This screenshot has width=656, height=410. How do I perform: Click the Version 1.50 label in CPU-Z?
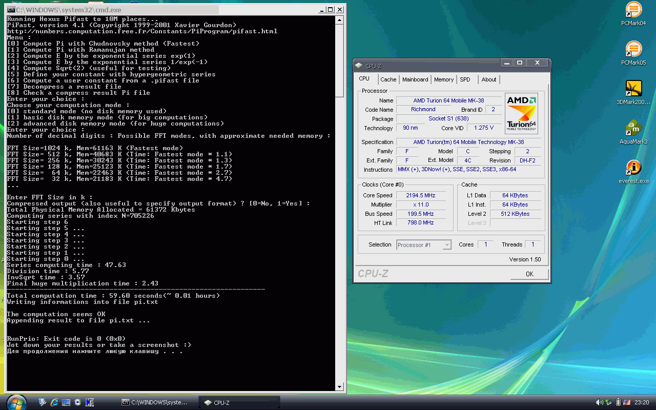pyautogui.click(x=525, y=259)
